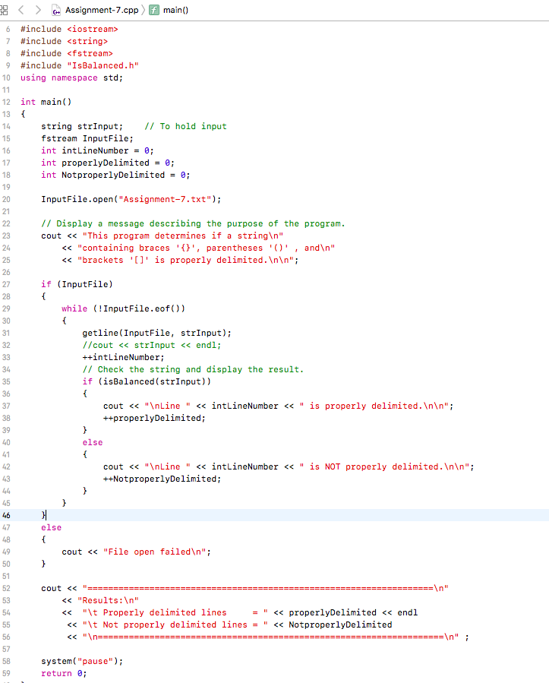Screen dimensions: 549x683
Task: Click "getline(InputFile, strInput);" line
Action: 156,334
